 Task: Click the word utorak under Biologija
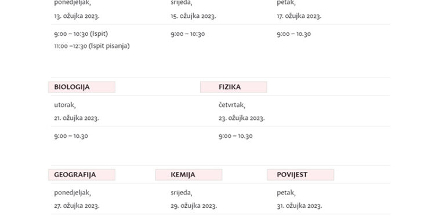click(x=65, y=105)
